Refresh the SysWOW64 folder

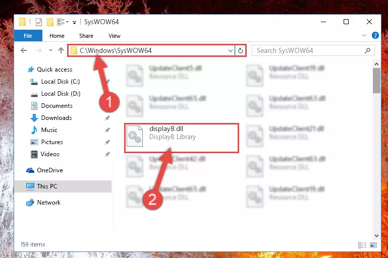click(240, 51)
